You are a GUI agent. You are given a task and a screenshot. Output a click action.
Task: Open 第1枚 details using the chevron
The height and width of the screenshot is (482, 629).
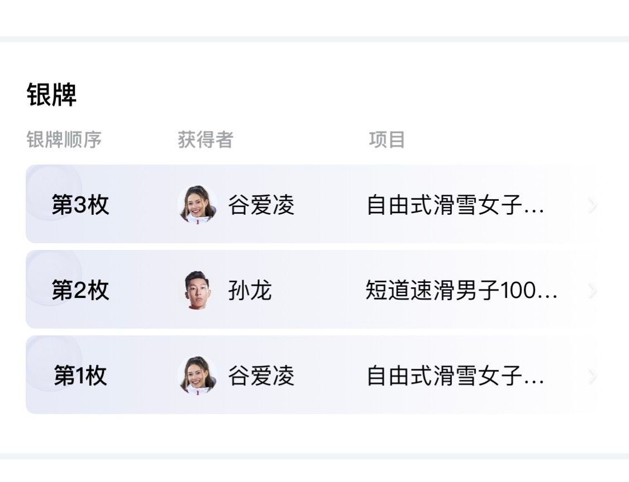click(593, 376)
